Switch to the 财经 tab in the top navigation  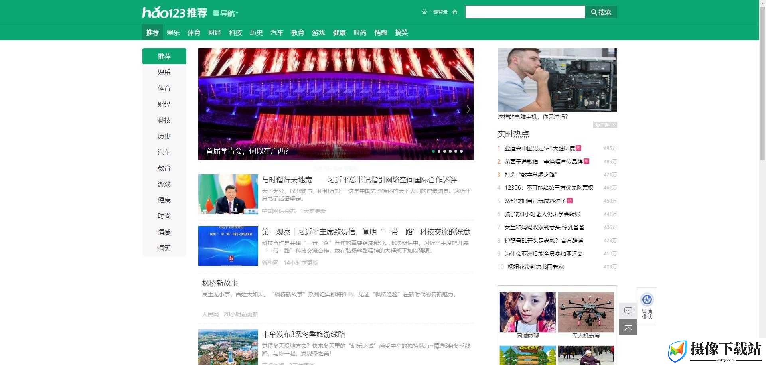[215, 32]
